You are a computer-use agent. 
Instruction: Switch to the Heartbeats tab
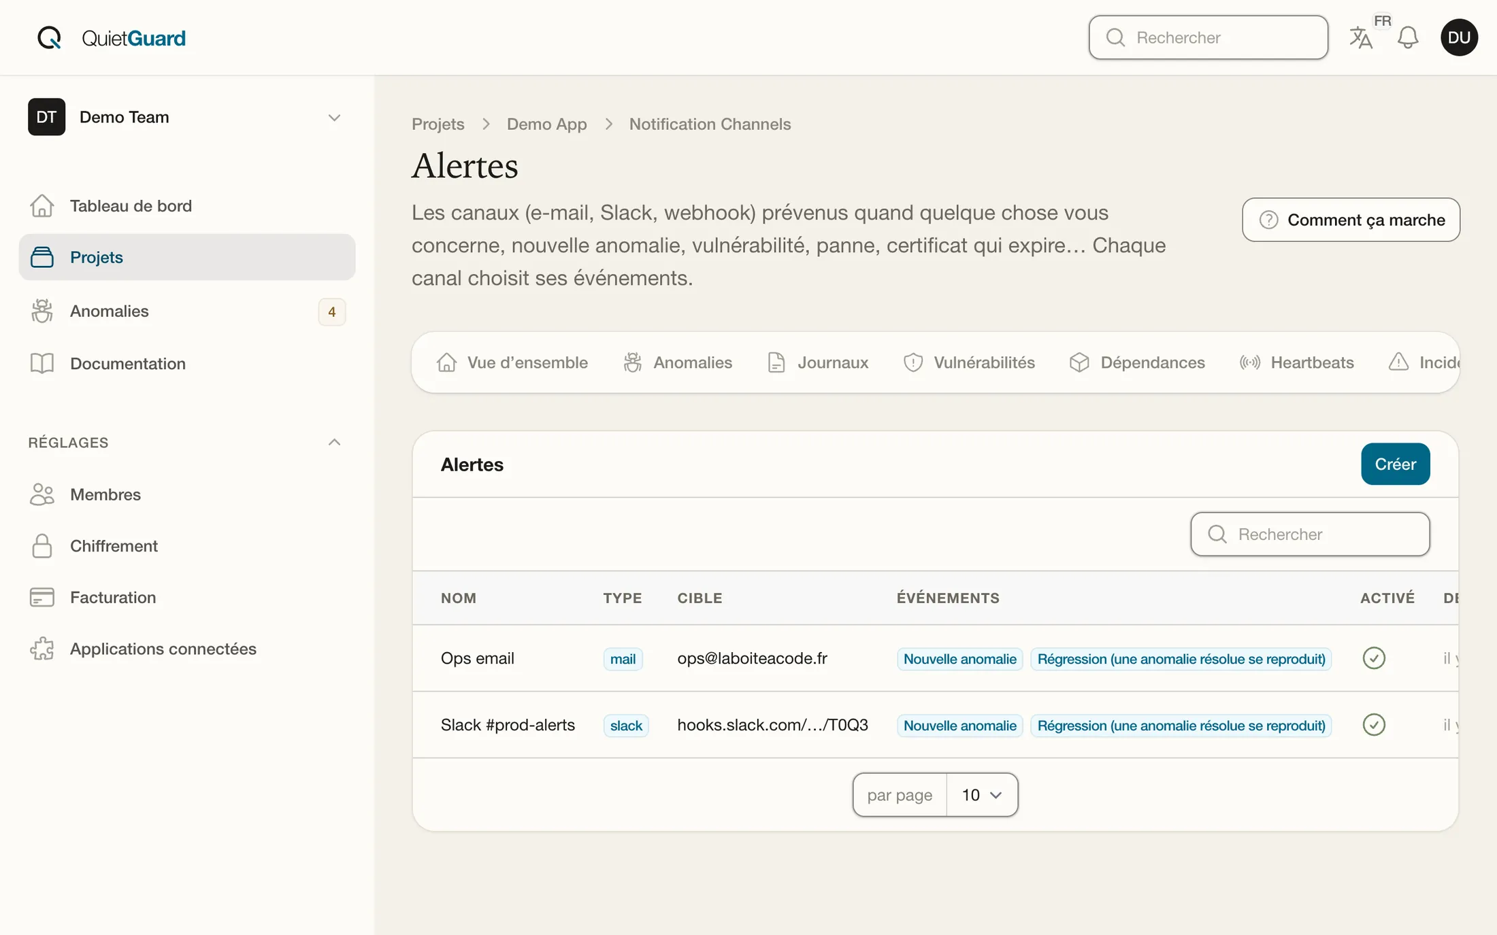pos(1297,362)
